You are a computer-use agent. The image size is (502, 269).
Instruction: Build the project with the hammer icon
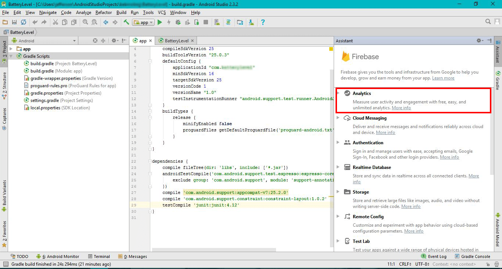[126, 22]
